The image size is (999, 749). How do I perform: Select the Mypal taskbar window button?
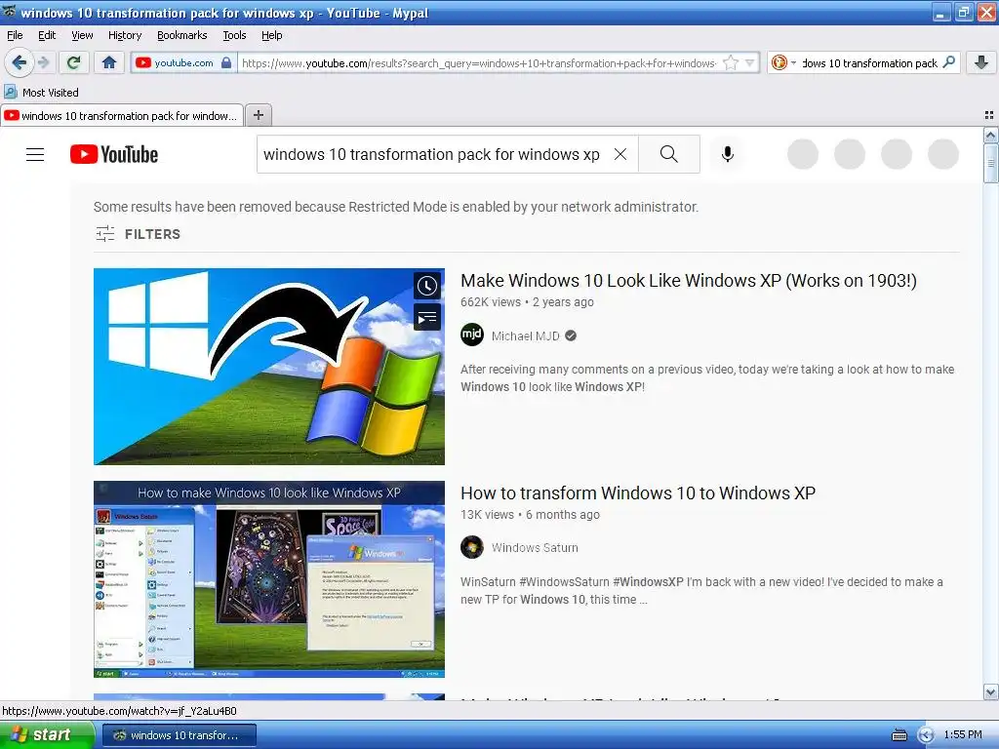click(180, 735)
